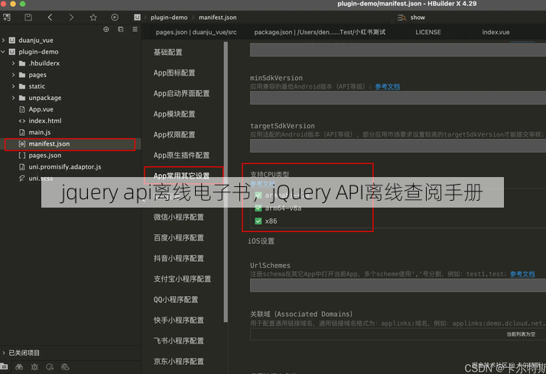Uncheck the arm64-v8a CPU checkbox
The height and width of the screenshot is (374, 546).
[x=258, y=208]
